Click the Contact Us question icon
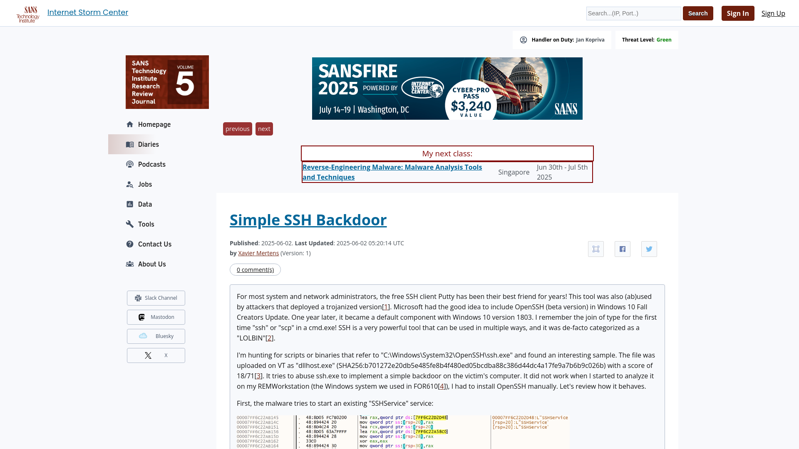Viewport: 799px width, 449px height. [x=130, y=244]
